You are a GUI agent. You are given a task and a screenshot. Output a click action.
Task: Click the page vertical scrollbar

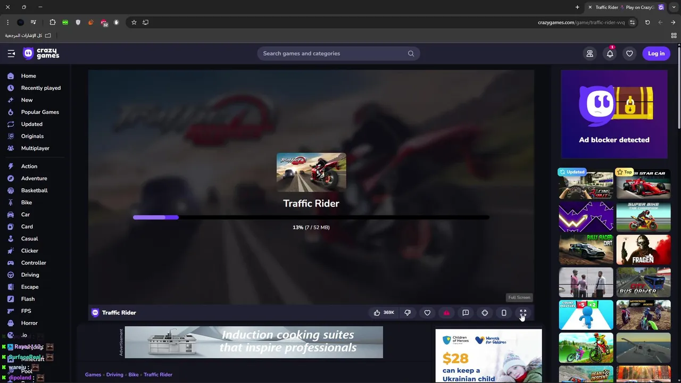678,88
